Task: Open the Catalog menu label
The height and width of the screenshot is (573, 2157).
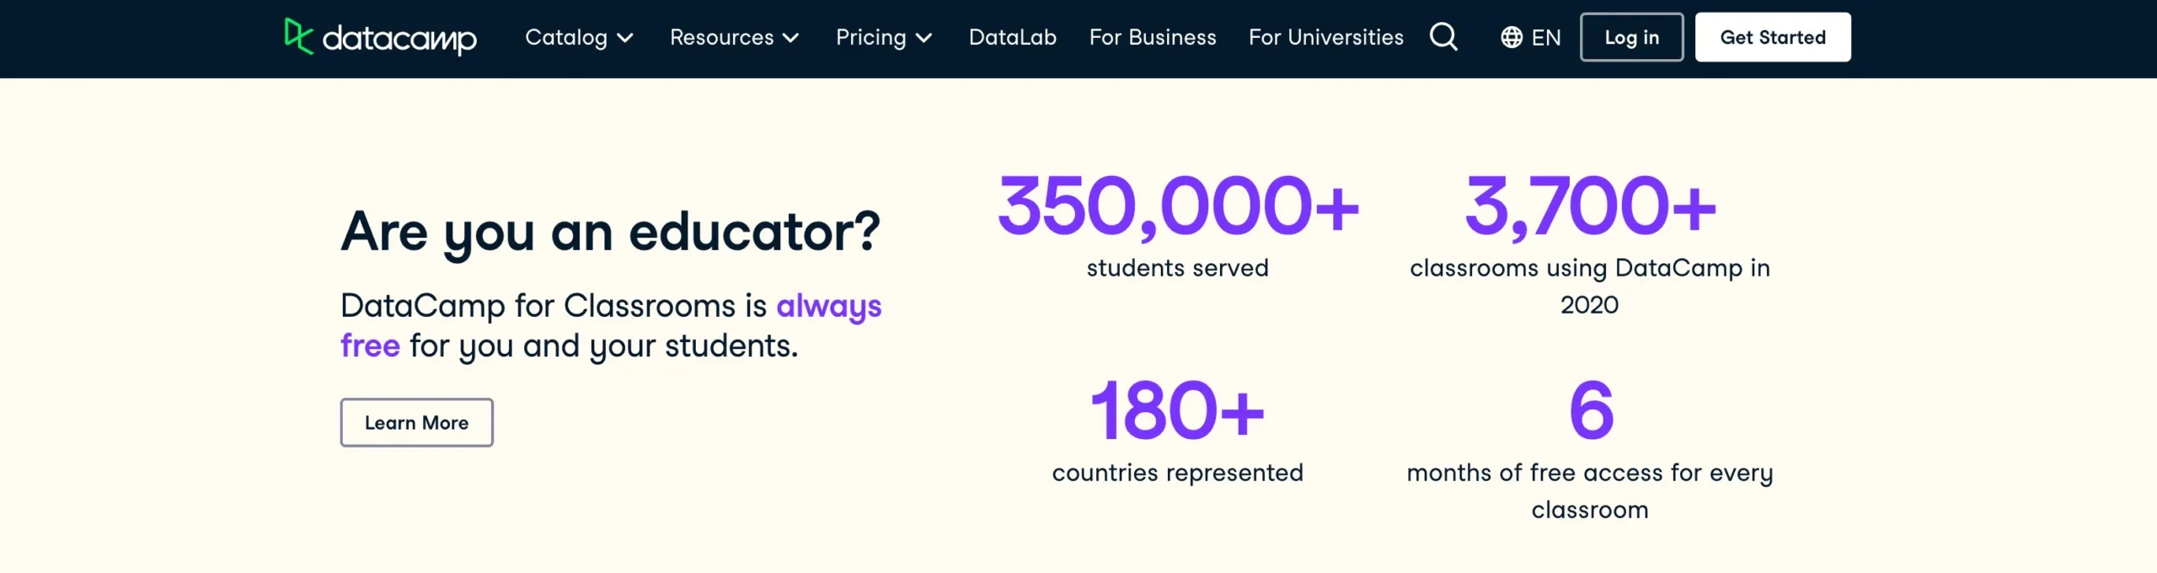Action: [566, 37]
